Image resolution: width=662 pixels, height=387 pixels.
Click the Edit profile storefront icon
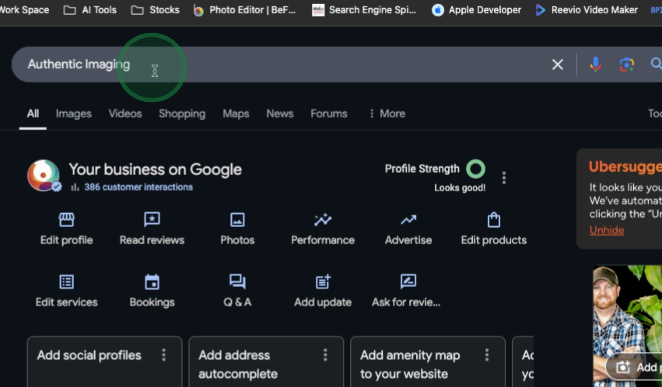(66, 220)
